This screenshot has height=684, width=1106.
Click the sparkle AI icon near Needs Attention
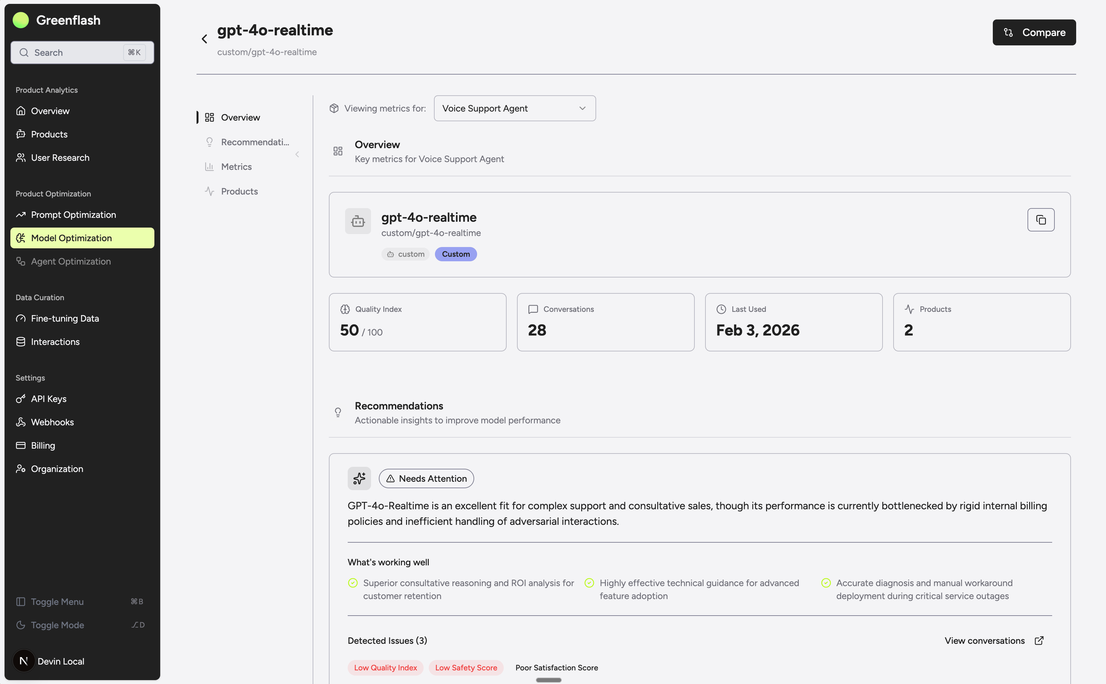click(x=359, y=478)
